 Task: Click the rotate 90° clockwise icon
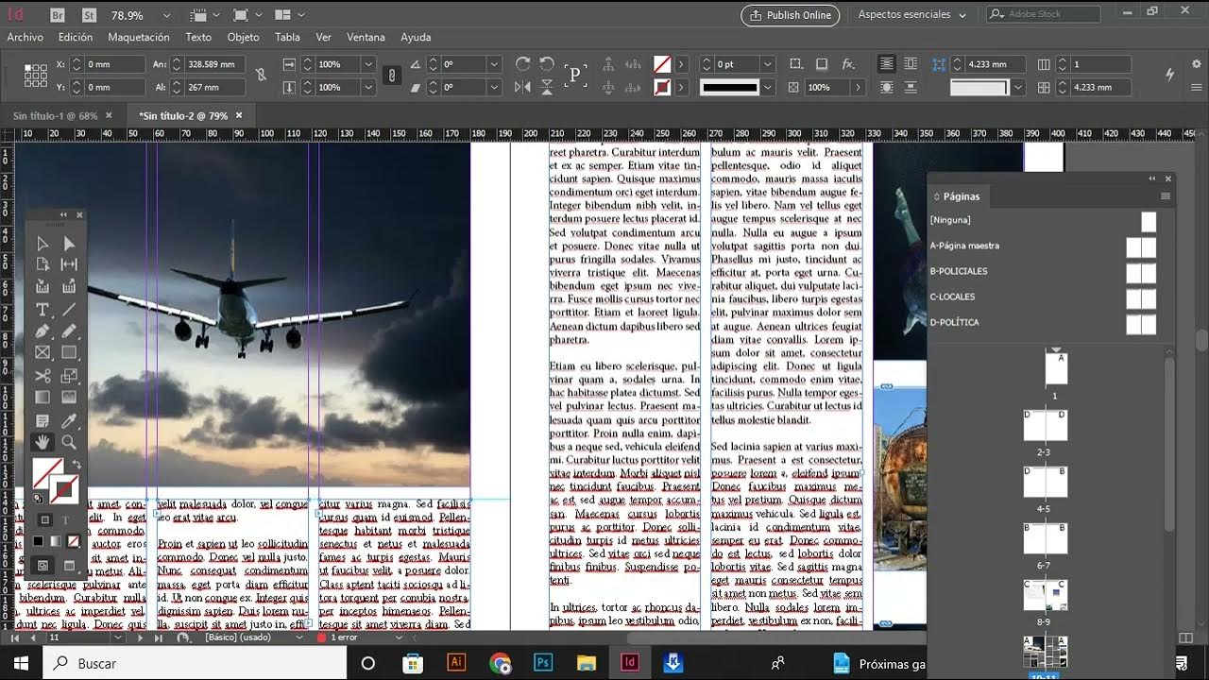[x=522, y=64]
